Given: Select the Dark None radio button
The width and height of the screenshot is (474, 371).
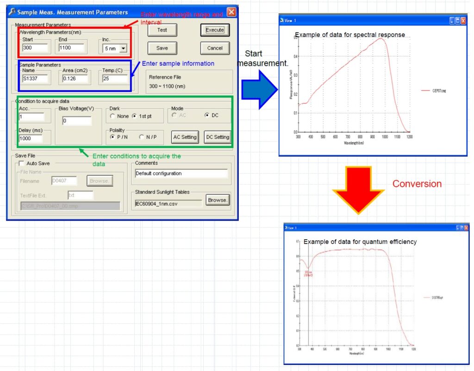Looking at the screenshot, I should point(112,116).
